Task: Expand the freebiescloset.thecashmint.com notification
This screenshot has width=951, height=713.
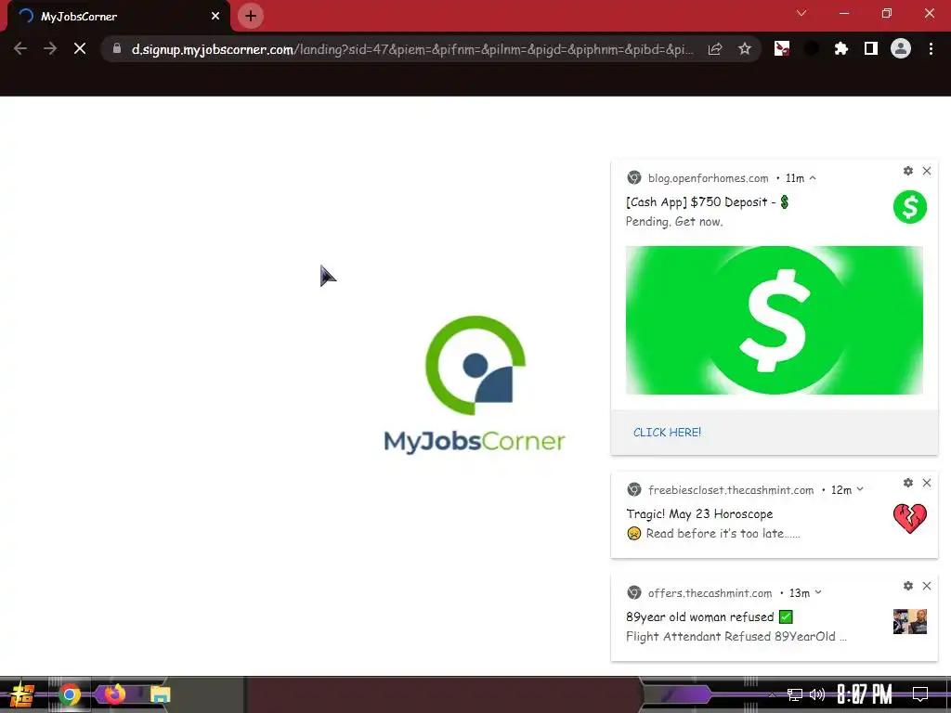Action: click(x=860, y=489)
